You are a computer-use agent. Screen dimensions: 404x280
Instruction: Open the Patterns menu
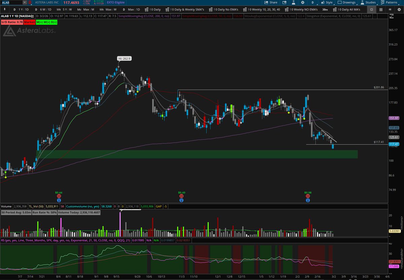pyautogui.click(x=389, y=2)
